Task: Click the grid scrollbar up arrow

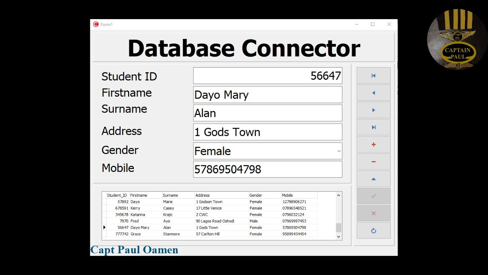Action: (x=339, y=195)
